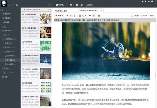157x108 pixels.
Task: Click the screen capture icon in top bar
Action: point(71,5)
